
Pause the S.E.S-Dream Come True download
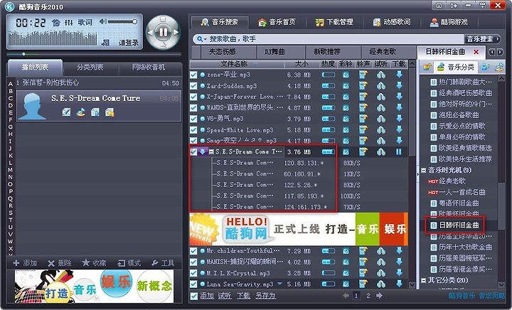399,151
